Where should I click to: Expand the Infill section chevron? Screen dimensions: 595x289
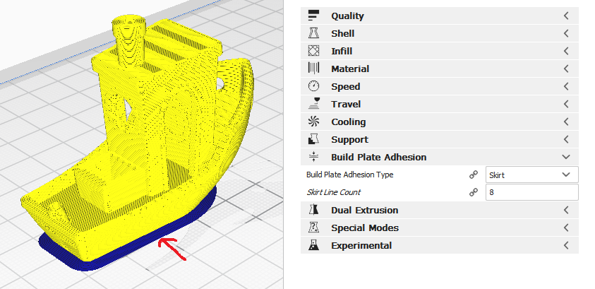[566, 51]
